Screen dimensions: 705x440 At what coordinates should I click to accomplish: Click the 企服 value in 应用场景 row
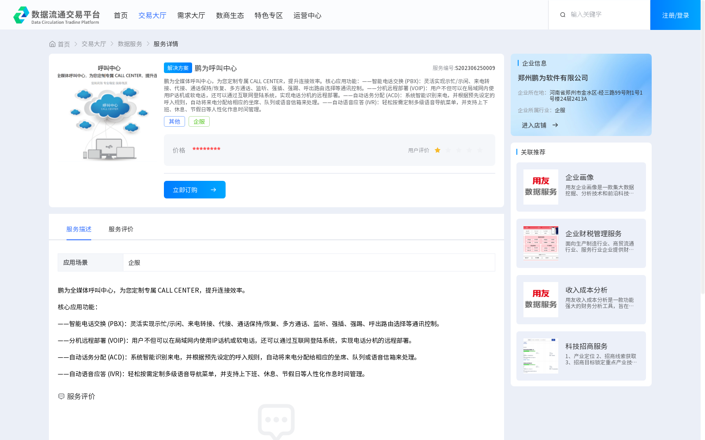coord(134,263)
